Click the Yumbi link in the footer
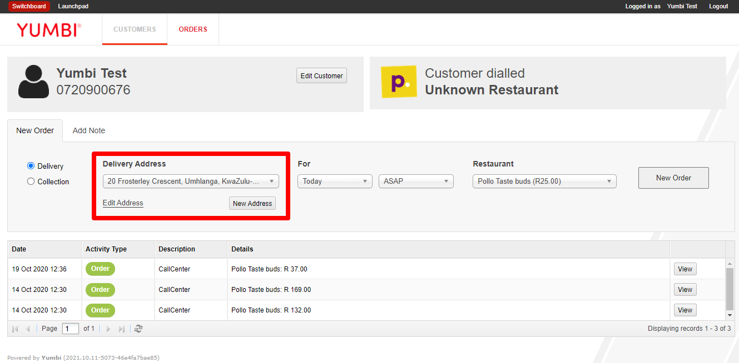 click(51, 358)
